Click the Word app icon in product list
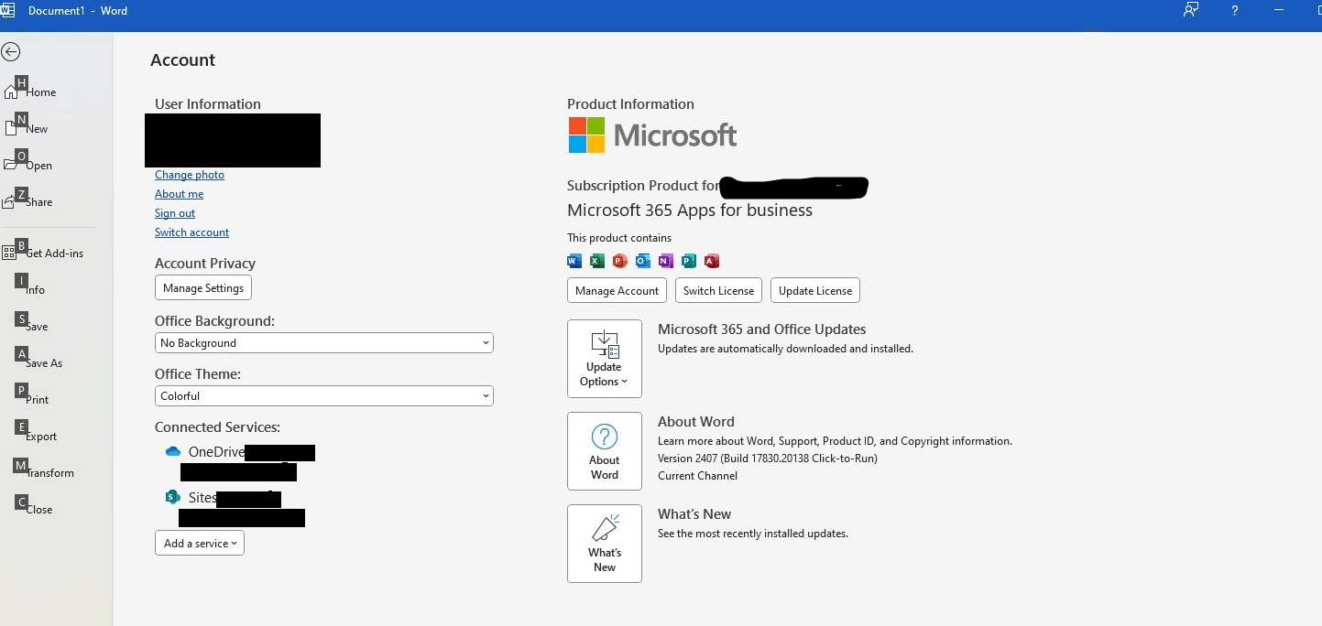The image size is (1322, 626). (x=574, y=261)
